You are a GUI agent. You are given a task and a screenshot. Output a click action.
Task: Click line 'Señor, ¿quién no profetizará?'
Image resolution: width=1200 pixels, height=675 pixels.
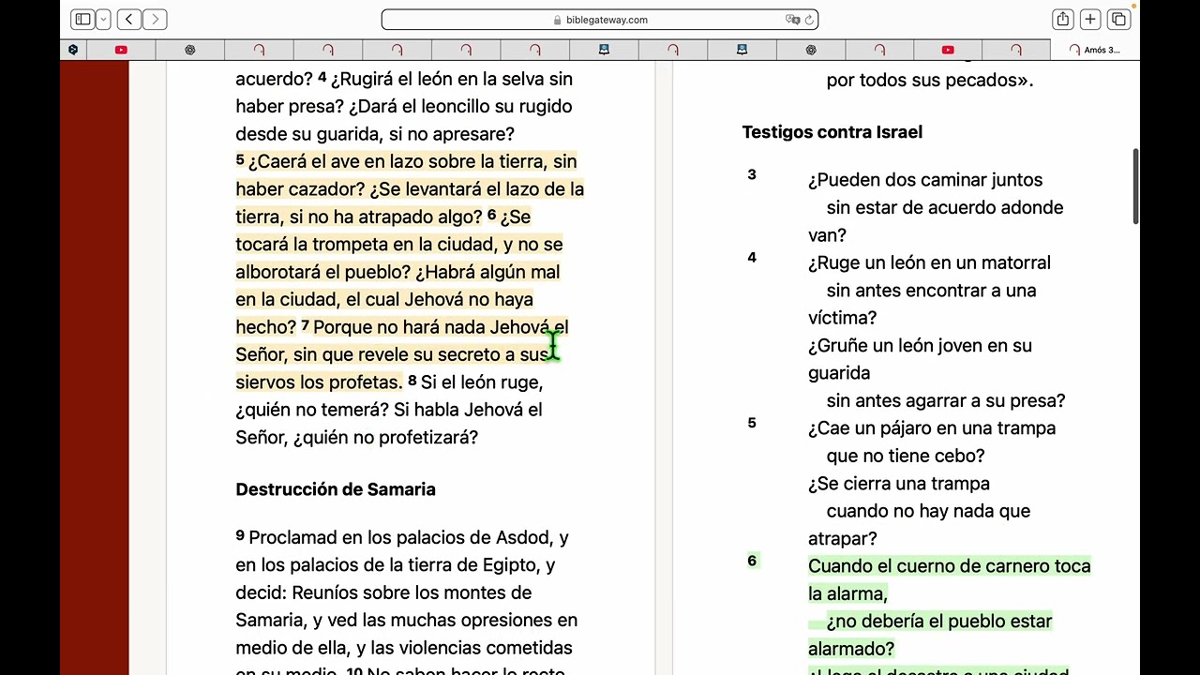tap(356, 437)
